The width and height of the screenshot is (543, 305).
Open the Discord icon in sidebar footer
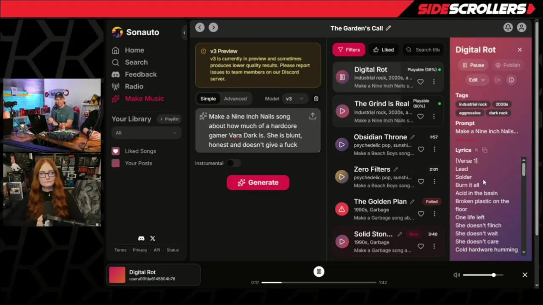[x=141, y=238]
